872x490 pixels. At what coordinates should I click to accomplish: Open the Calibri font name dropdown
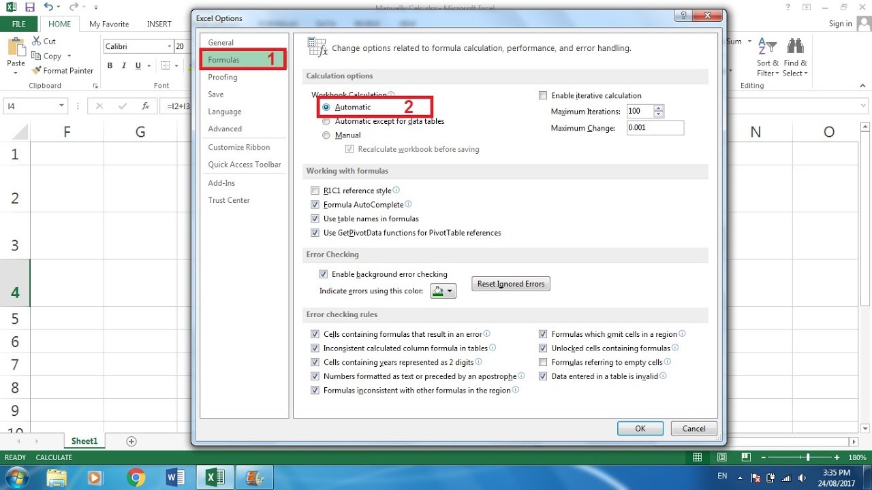click(x=170, y=46)
